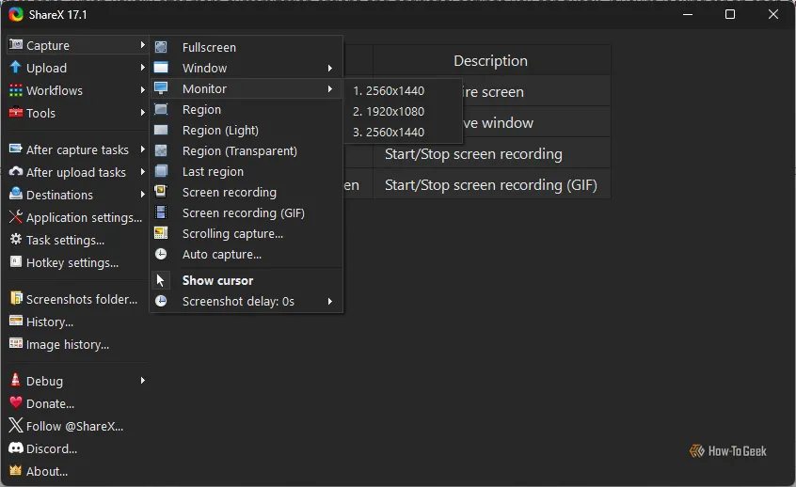Click the Fullscreen capture icon
This screenshot has width=796, height=487.
161,47
